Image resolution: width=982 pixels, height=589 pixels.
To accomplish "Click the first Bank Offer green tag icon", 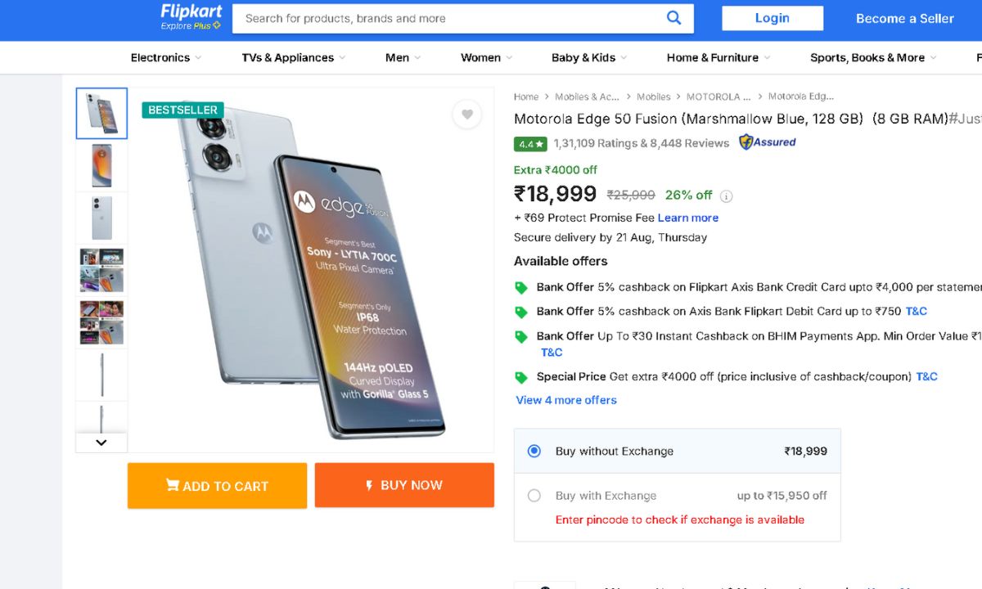I will pos(521,288).
